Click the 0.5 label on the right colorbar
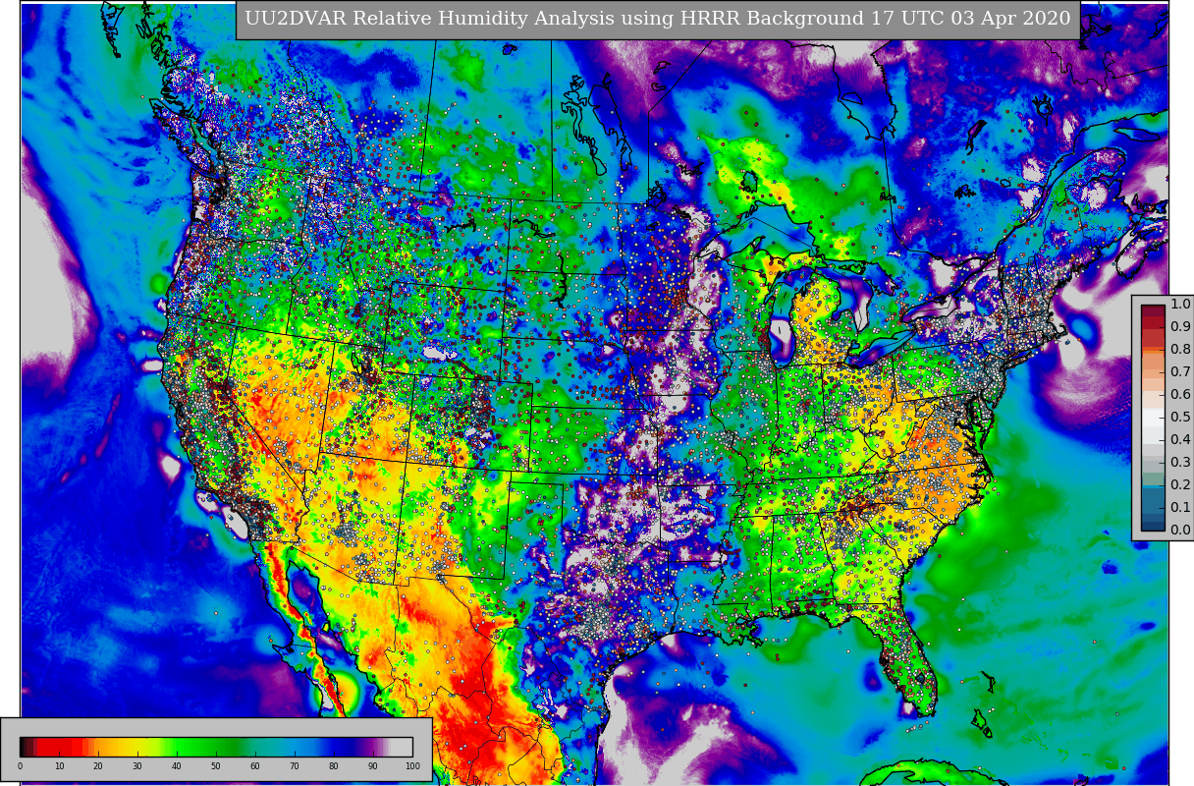The width and height of the screenshot is (1194, 786). click(1180, 417)
